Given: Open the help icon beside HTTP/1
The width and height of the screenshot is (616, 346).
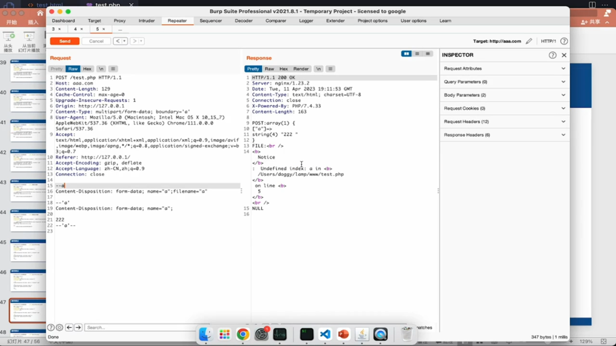Looking at the screenshot, I should click(564, 41).
